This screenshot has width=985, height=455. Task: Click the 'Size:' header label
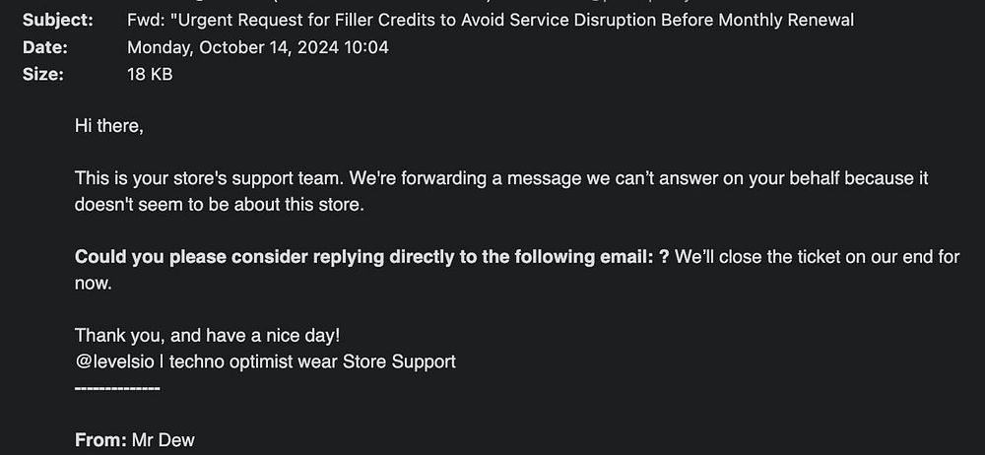pos(42,73)
